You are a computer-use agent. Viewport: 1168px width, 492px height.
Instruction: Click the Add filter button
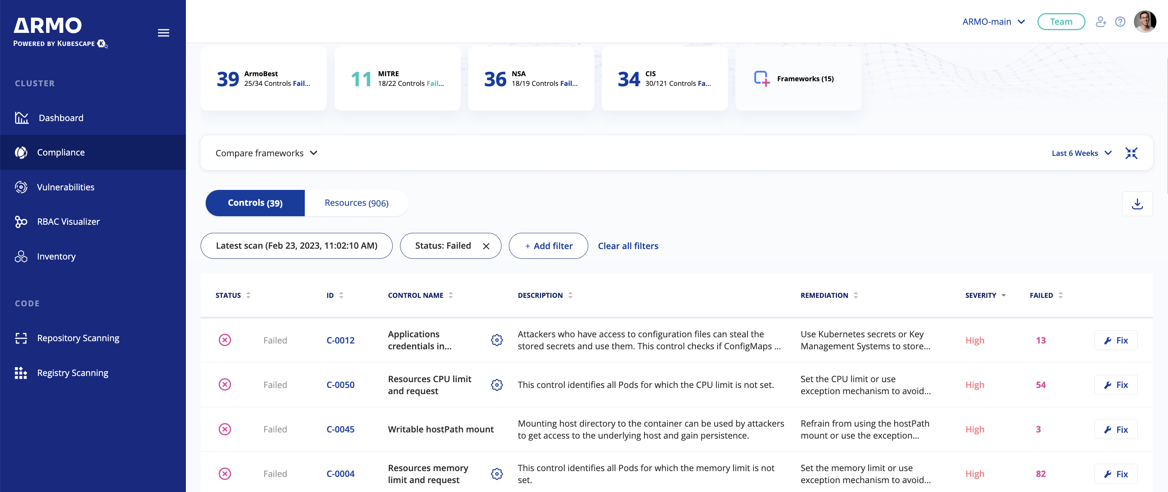[x=548, y=246]
